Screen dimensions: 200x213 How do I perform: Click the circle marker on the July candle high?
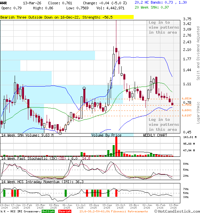84,89
